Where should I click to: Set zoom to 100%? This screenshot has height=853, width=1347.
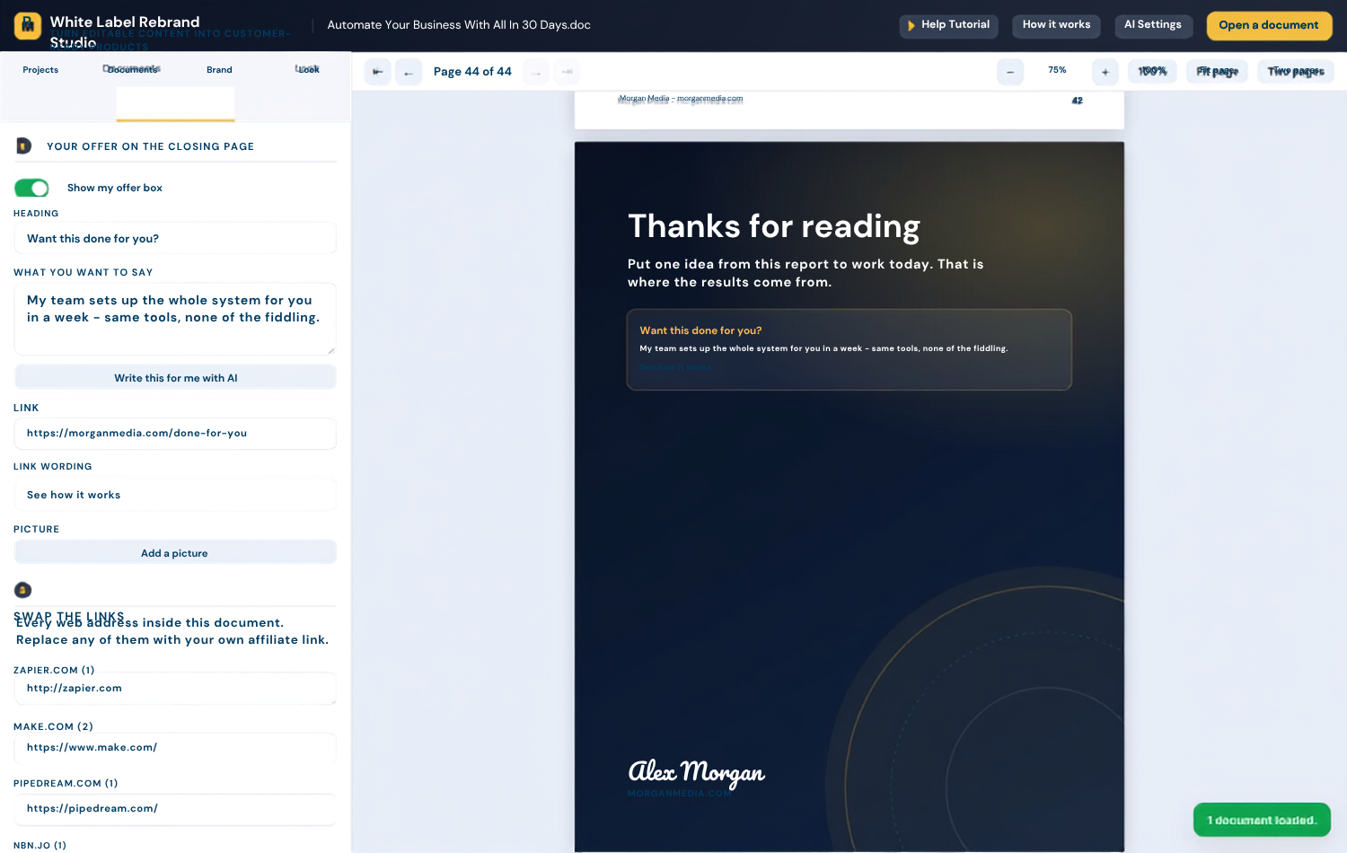click(1152, 71)
